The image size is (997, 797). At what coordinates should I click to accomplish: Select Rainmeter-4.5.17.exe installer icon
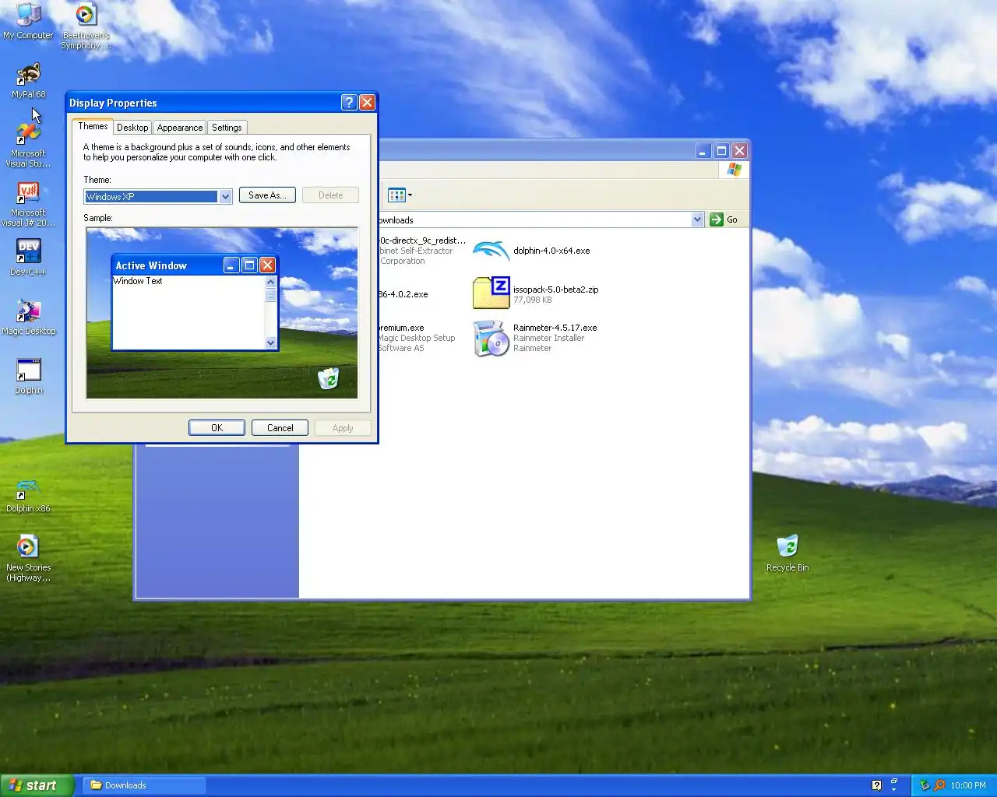pos(491,338)
